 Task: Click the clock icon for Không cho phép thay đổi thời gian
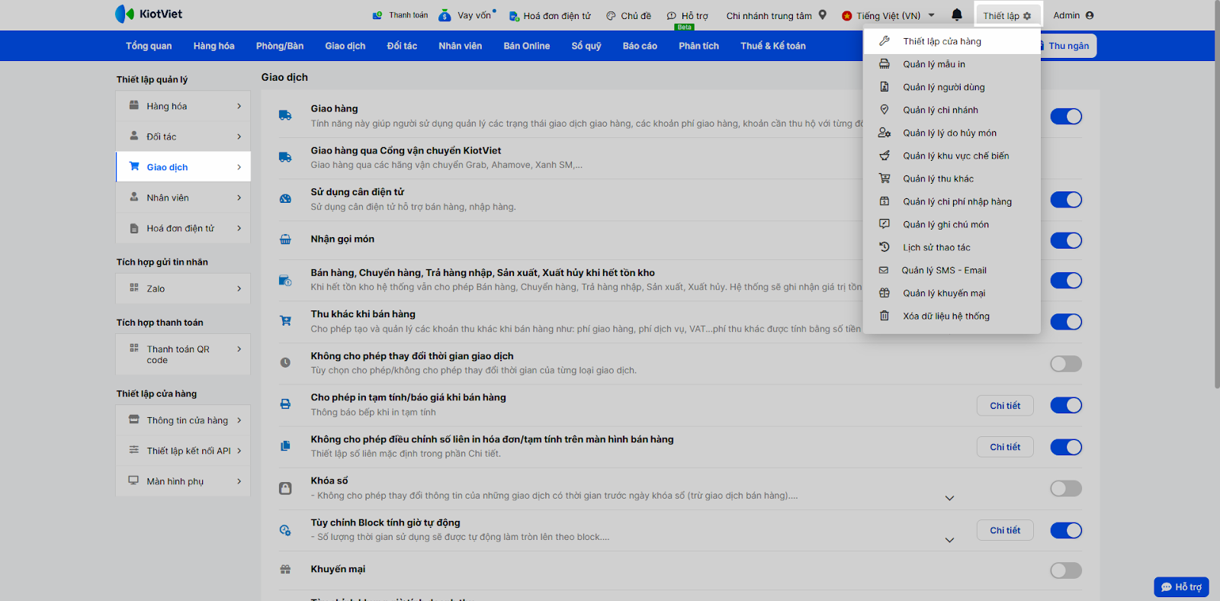coord(285,363)
